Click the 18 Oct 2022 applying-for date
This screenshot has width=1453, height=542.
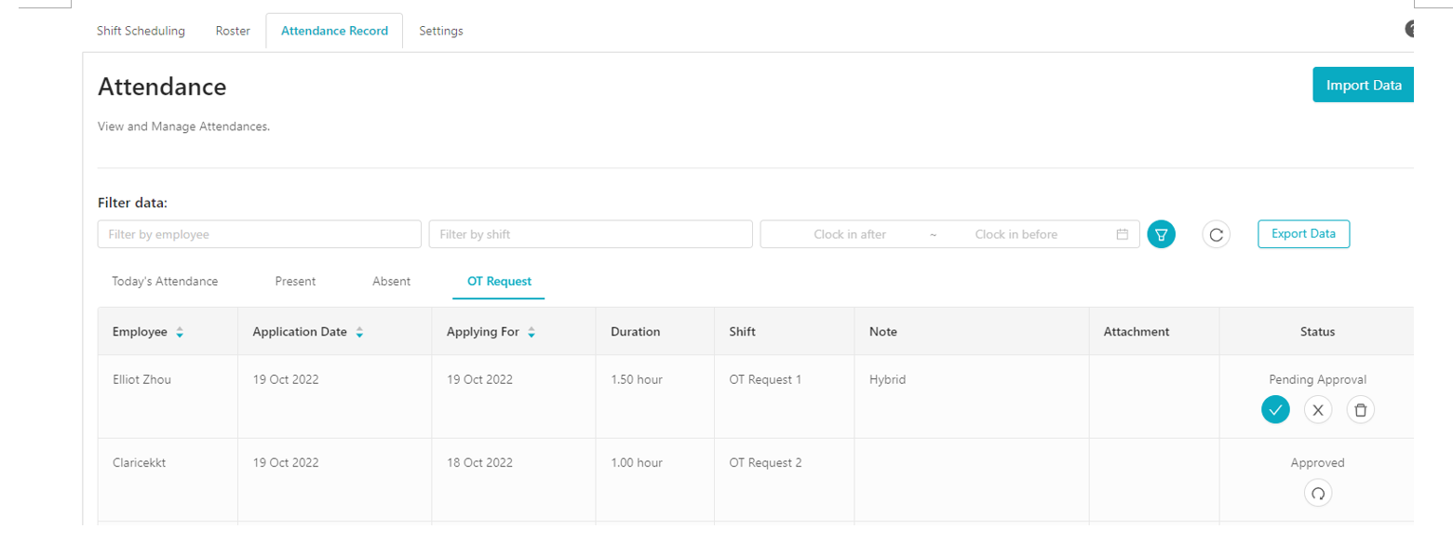coord(479,462)
